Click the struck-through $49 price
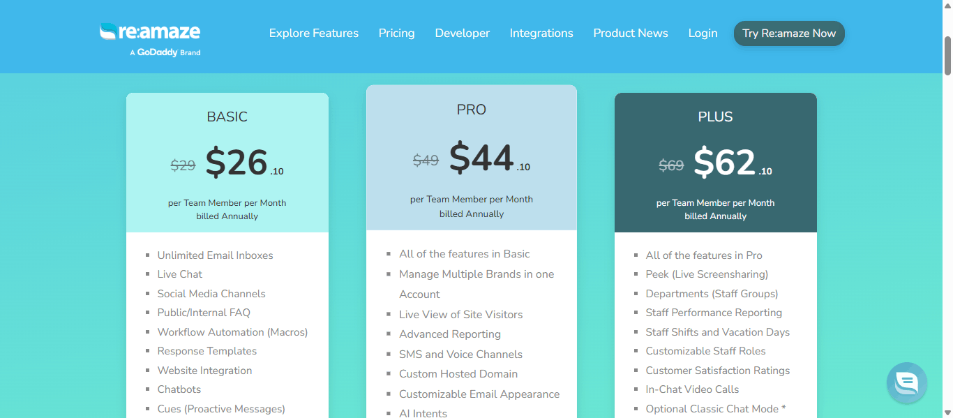953x418 pixels. [426, 161]
